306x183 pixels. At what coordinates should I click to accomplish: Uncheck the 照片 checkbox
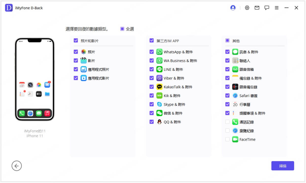tap(76, 52)
